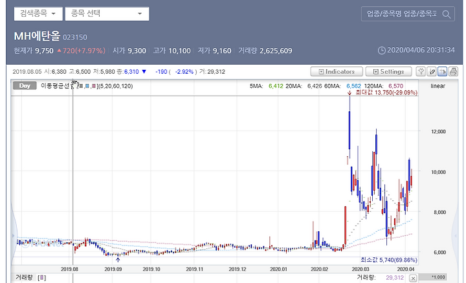Click the linear scale label
This screenshot has height=283, width=466.
pos(438,86)
